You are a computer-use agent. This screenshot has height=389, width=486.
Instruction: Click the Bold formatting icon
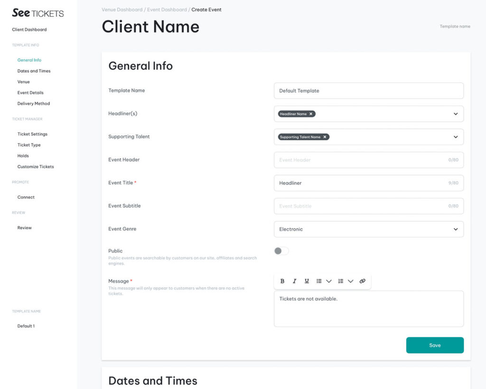click(282, 281)
